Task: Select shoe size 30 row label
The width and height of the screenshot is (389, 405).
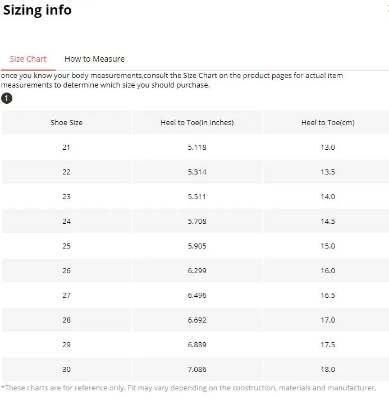Action: tap(66, 370)
